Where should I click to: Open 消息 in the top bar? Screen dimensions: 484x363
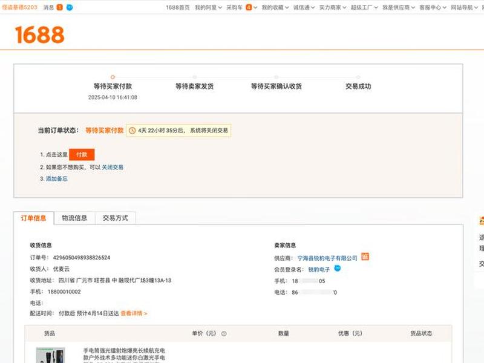click(48, 7)
